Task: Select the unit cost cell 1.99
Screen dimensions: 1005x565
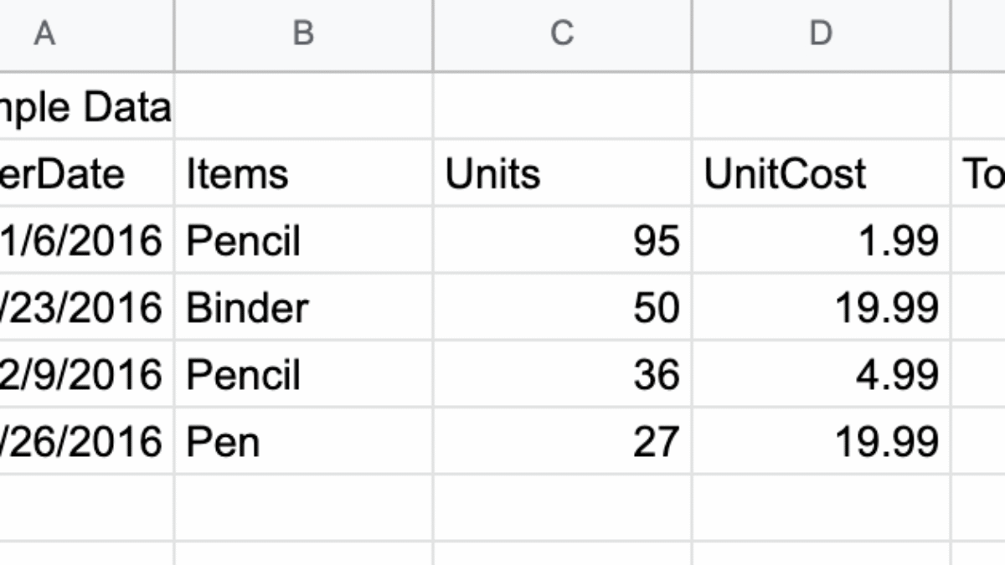Action: tap(821, 241)
